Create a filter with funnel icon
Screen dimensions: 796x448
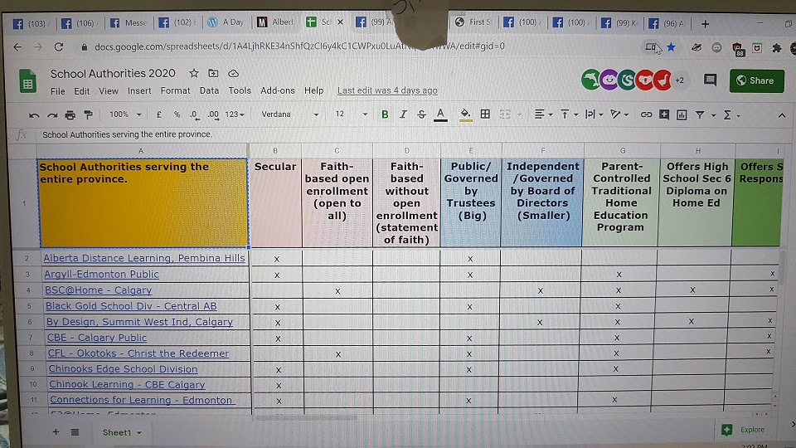click(x=700, y=115)
